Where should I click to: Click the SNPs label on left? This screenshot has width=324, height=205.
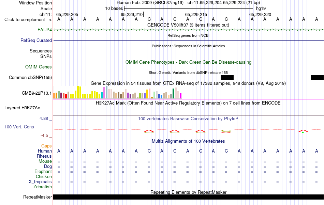(46, 56)
